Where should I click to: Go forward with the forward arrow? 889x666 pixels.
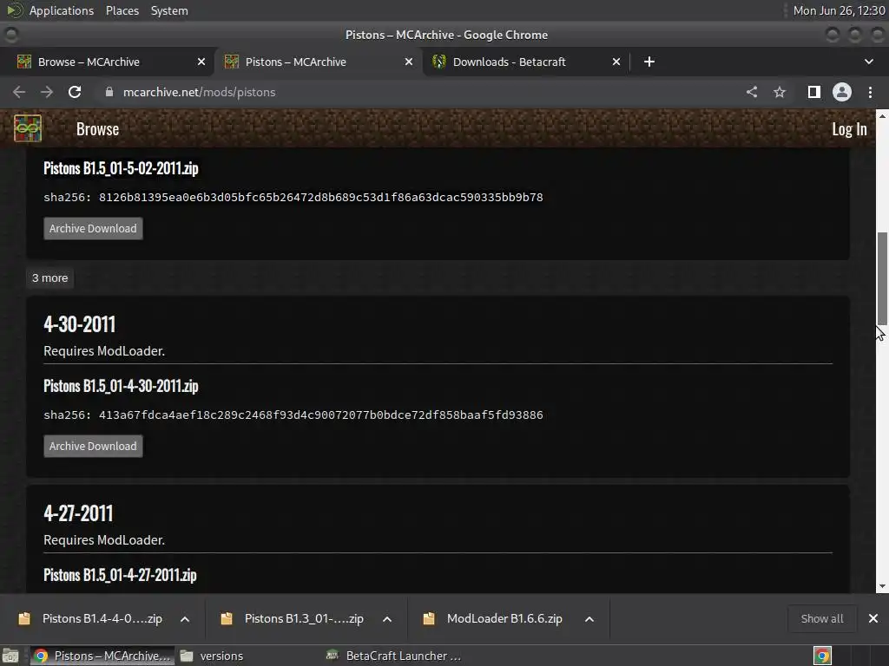click(x=47, y=92)
